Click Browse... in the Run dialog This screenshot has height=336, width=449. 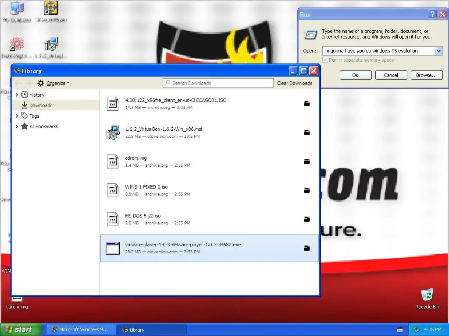426,75
